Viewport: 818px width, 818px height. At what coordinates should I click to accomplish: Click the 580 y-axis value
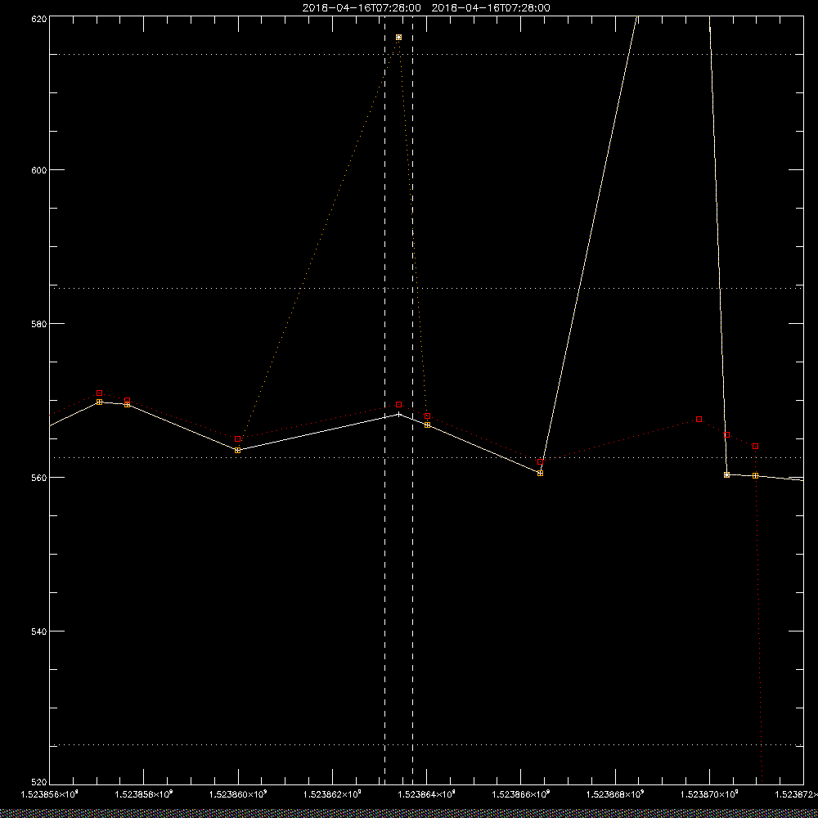[39, 323]
